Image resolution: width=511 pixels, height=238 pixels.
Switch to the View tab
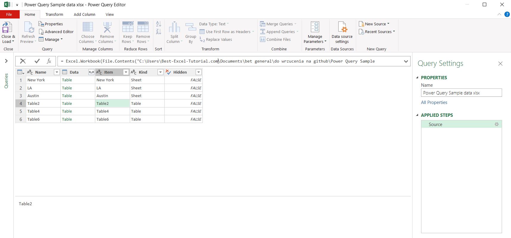click(x=110, y=14)
